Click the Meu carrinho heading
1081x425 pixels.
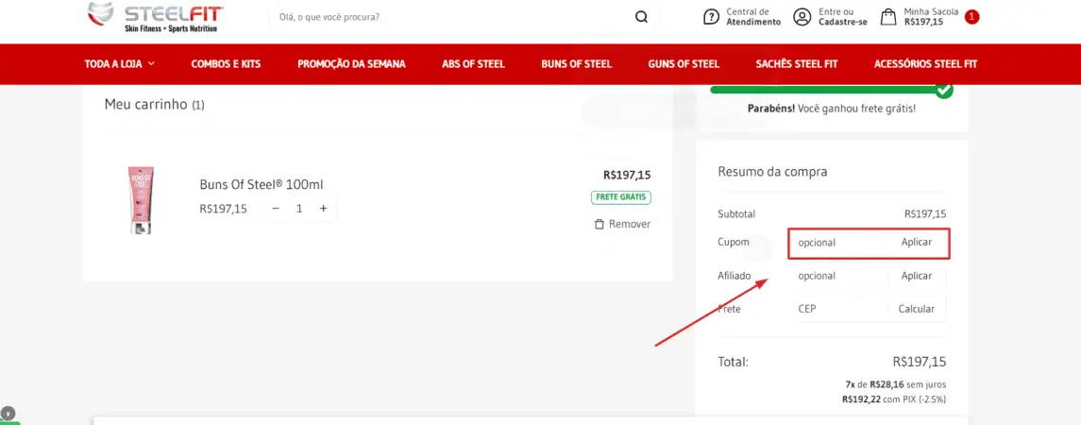coord(155,105)
